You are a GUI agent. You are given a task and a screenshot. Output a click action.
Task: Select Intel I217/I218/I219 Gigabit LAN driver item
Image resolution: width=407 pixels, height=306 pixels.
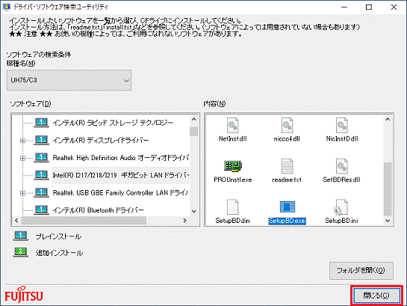(x=121, y=175)
